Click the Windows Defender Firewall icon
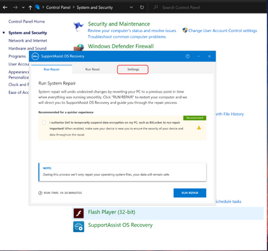The width and height of the screenshot is (268, 251). 78,48
